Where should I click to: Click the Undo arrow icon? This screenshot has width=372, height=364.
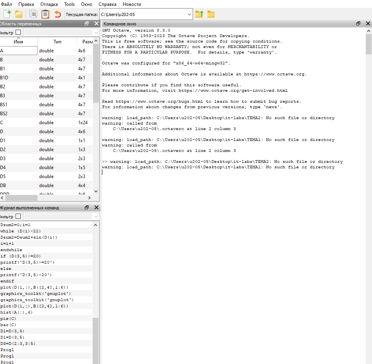click(57, 14)
